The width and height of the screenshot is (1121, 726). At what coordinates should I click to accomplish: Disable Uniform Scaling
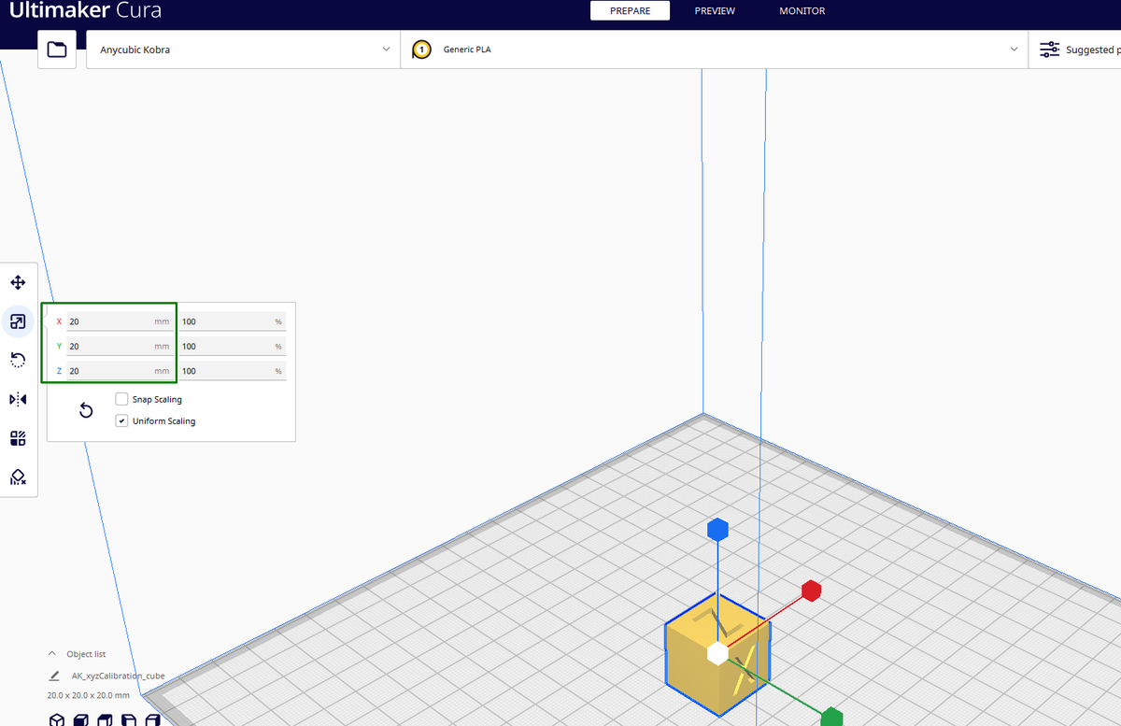click(x=121, y=420)
